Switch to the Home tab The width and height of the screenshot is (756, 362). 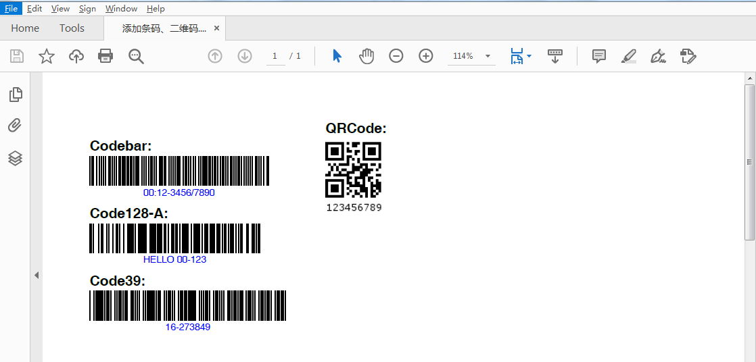25,28
